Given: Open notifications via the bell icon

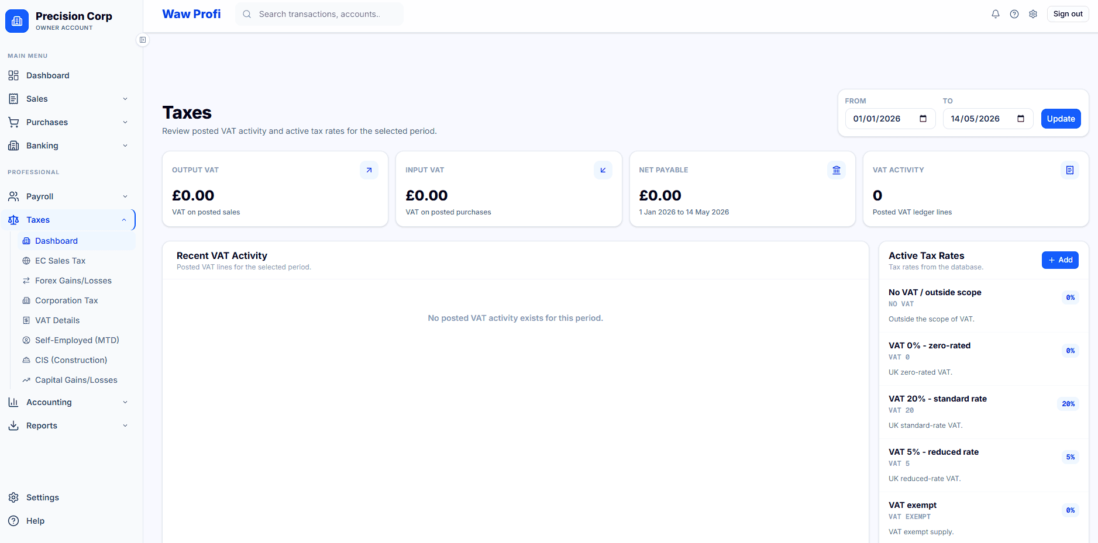Looking at the screenshot, I should (x=996, y=14).
